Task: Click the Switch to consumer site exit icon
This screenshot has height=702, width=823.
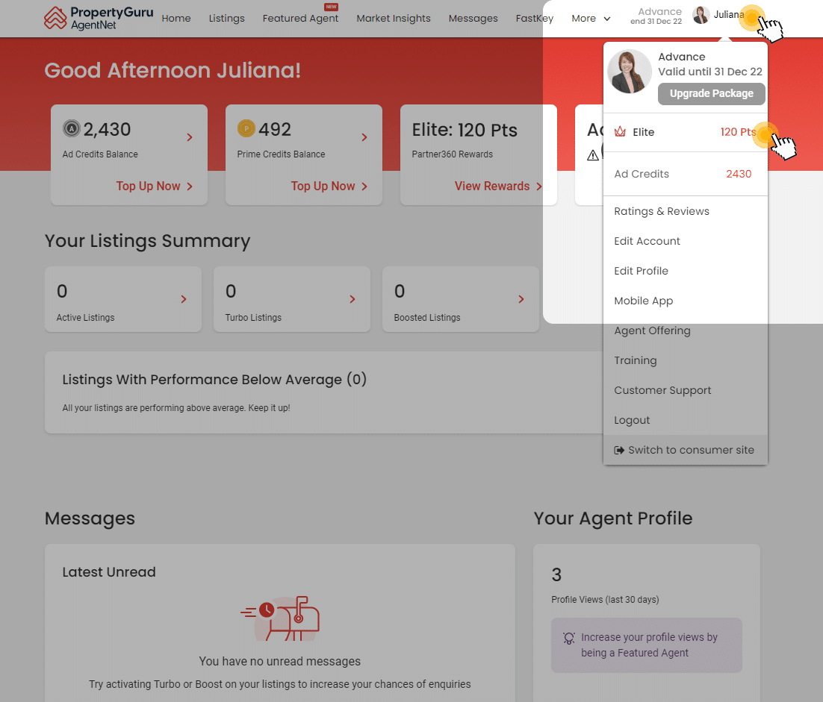Action: [x=619, y=450]
